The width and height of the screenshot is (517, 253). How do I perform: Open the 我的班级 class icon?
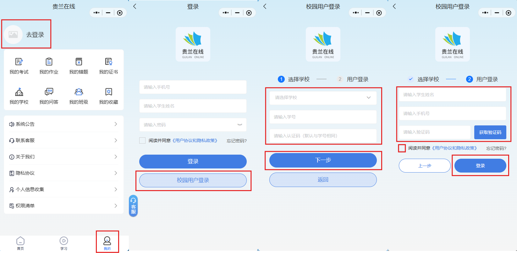pyautogui.click(x=79, y=92)
